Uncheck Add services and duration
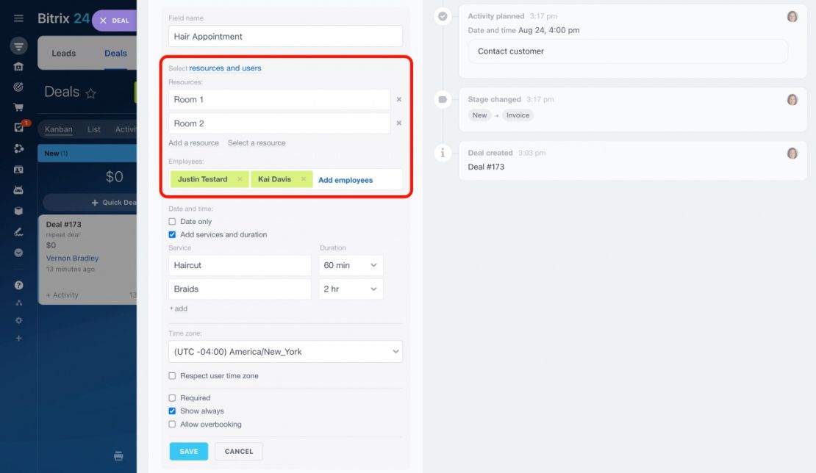Image resolution: width=816 pixels, height=473 pixels. [172, 234]
